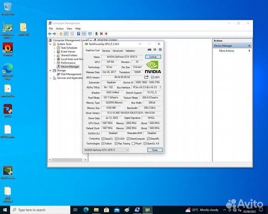Open the OCCT desktop icon
The height and width of the screenshot is (214, 268).
coord(7,109)
